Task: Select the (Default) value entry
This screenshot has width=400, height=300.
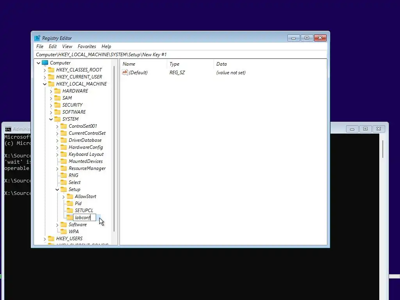Action: (x=138, y=73)
